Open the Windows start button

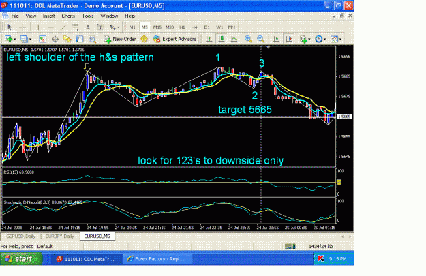pos(21,259)
